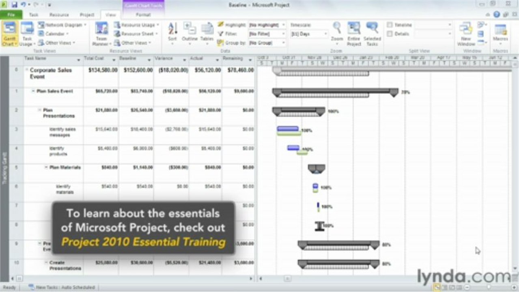Enable the Timeline checkbox
Image resolution: width=519 pixels, height=292 pixels.
pos(390,25)
